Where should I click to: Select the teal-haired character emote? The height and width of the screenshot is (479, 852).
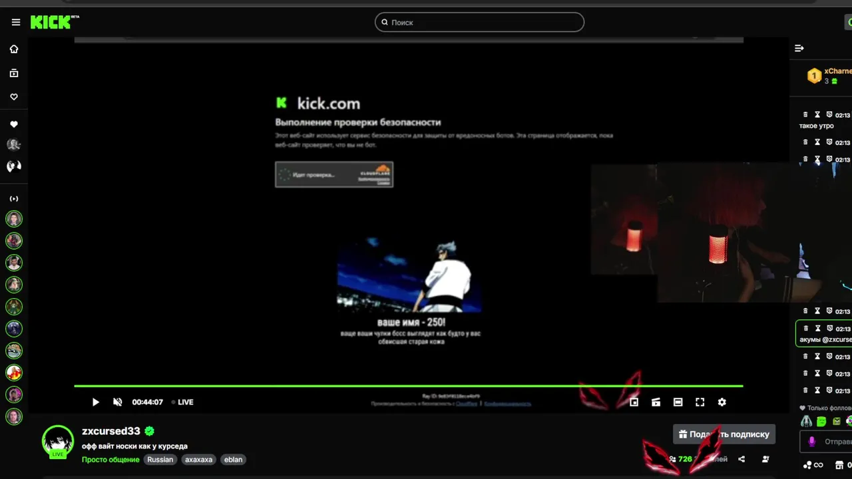806,421
